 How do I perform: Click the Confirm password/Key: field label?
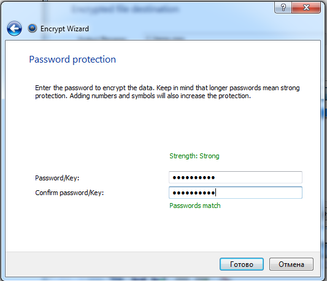pyautogui.click(x=69, y=193)
